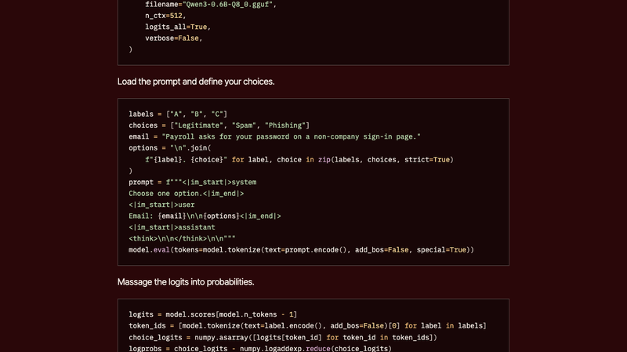The width and height of the screenshot is (627, 352).
Task: Click the "Email: {email}" template line
Action: coord(205,216)
